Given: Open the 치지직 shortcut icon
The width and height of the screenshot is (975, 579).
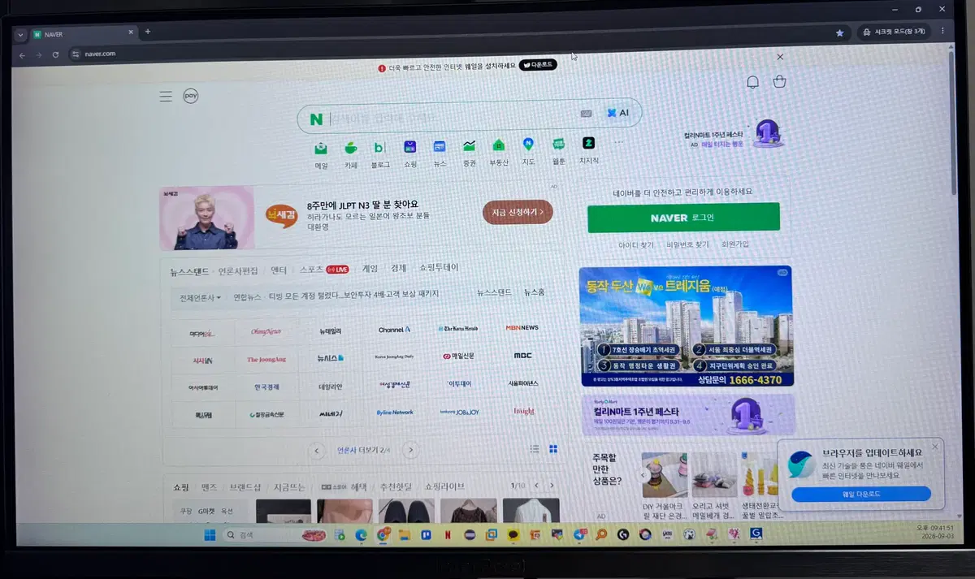Looking at the screenshot, I should coord(588,144).
